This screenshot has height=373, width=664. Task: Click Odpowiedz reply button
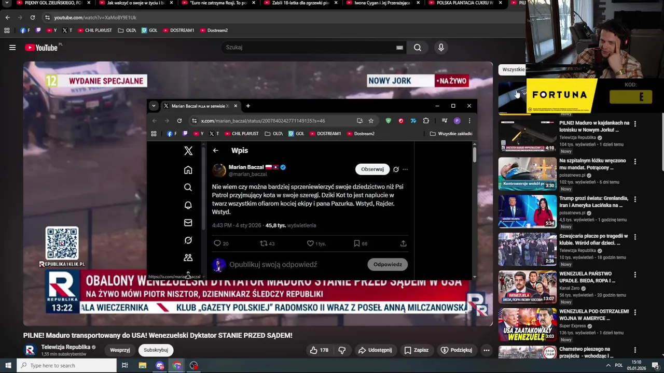click(388, 265)
